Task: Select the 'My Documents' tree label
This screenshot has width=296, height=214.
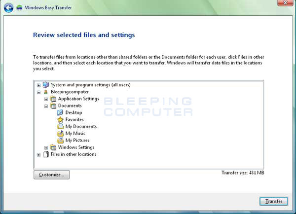Action: [x=81, y=126]
